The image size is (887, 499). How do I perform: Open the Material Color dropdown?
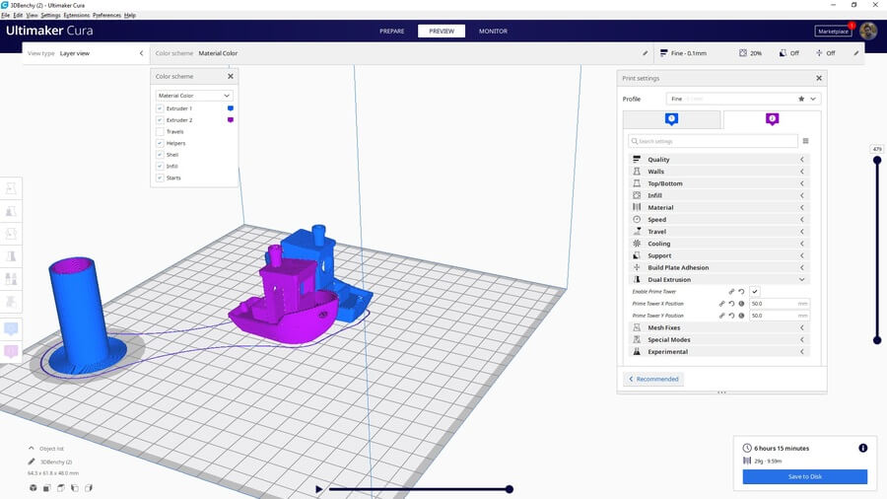point(194,96)
